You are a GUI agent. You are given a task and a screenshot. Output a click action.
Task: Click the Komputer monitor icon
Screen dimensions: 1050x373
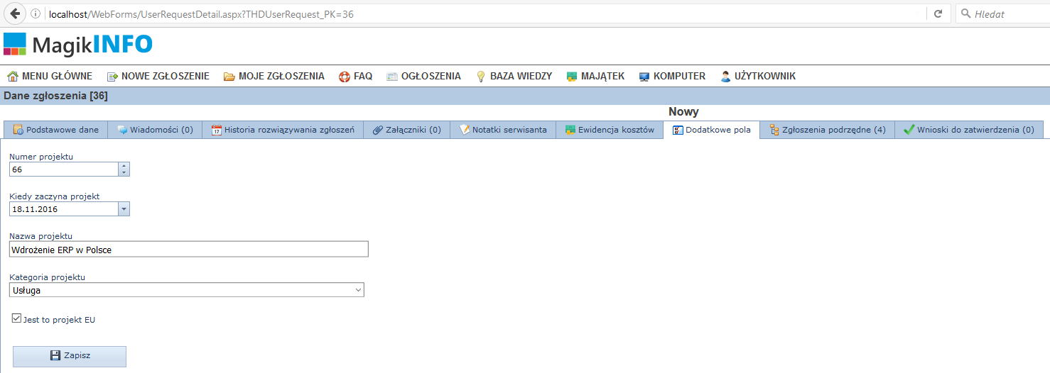coord(644,76)
